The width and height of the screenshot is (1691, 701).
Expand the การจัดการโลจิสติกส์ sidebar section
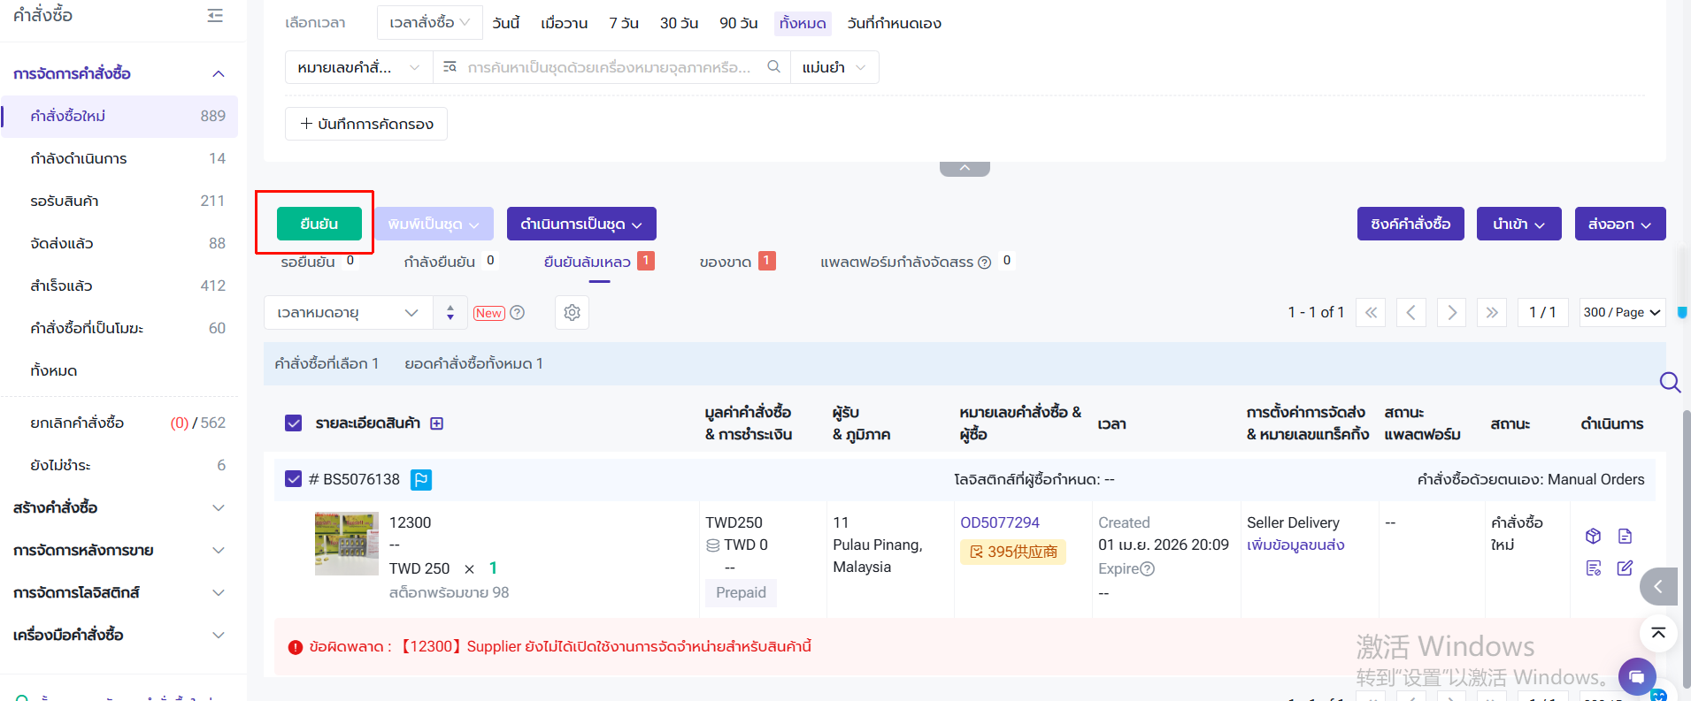click(119, 592)
